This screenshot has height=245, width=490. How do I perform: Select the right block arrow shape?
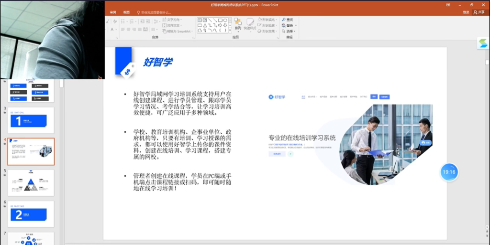click(220, 25)
